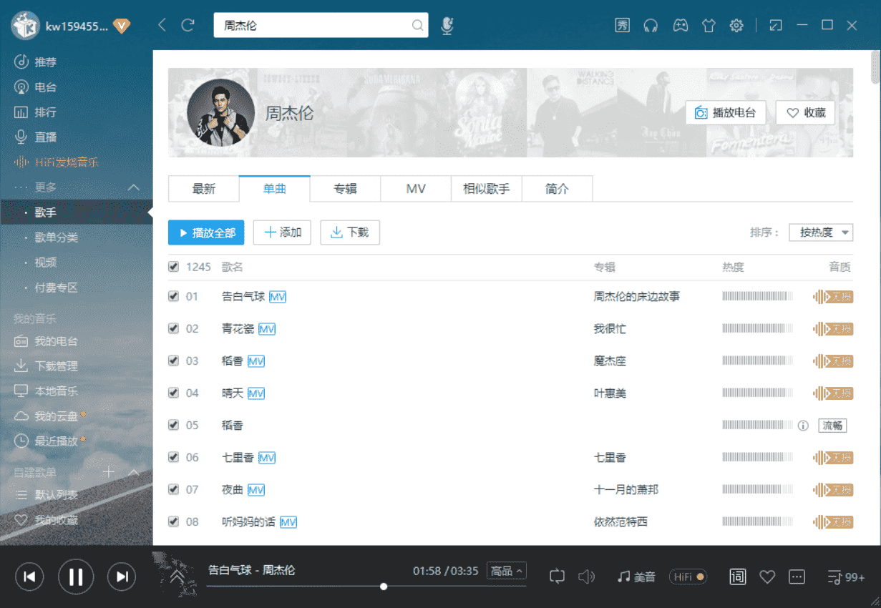Collapse the 自建歌单 section chevron
Screen dimensions: 881x608
(134, 472)
